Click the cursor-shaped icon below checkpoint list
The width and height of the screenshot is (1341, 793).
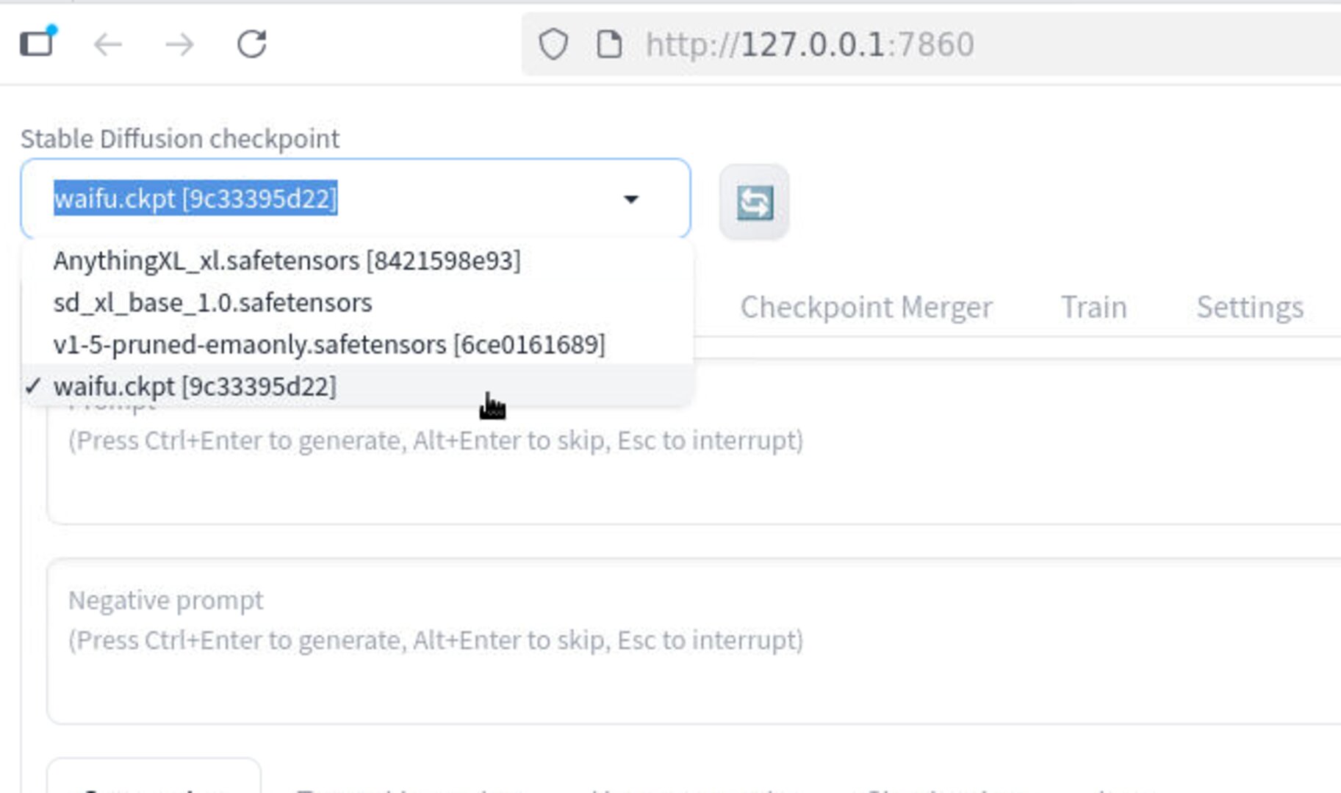pos(492,406)
